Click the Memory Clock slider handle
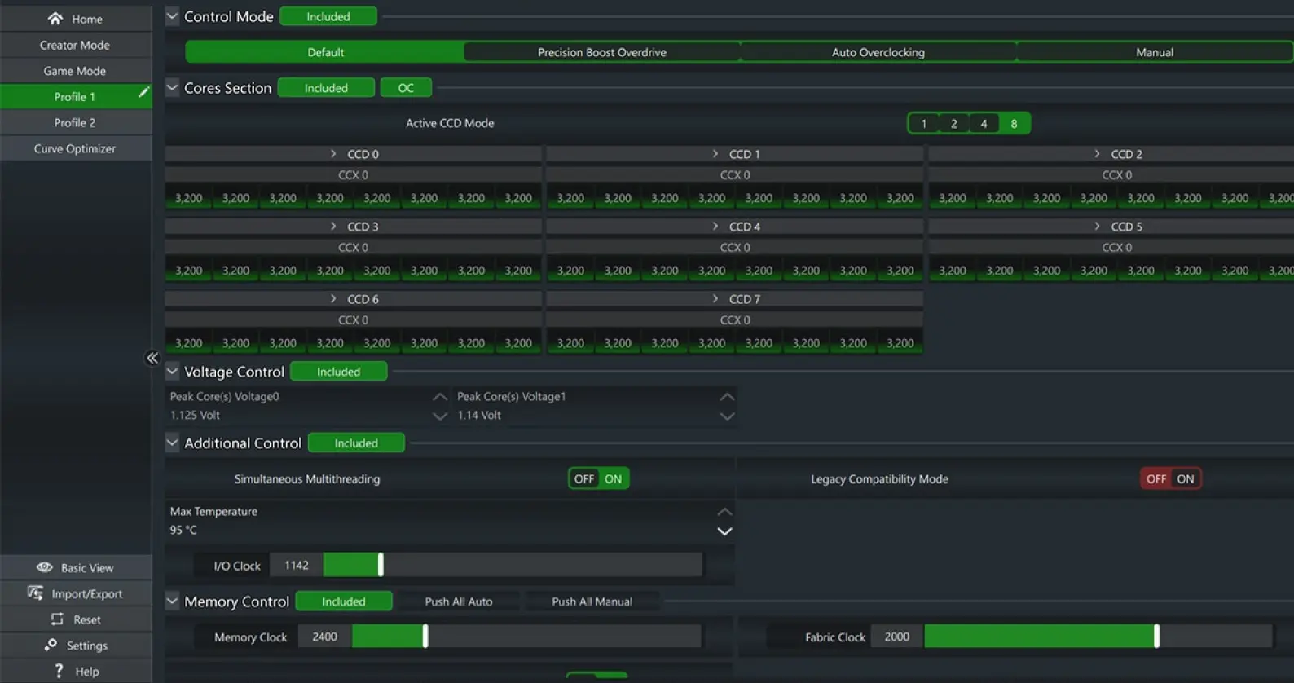Image resolution: width=1294 pixels, height=683 pixels. point(425,636)
